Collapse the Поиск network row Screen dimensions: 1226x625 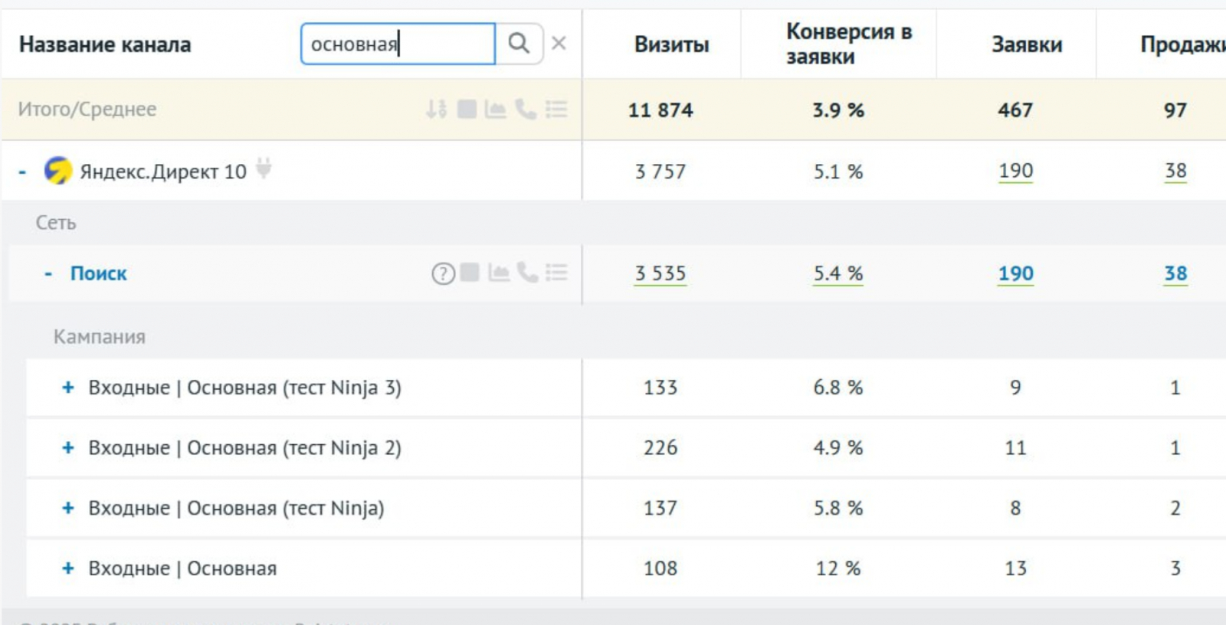[x=48, y=273]
